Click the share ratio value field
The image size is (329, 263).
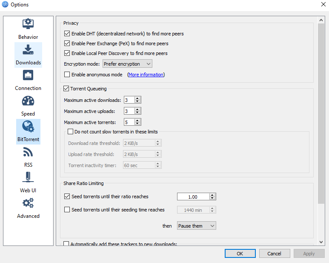[193, 197]
